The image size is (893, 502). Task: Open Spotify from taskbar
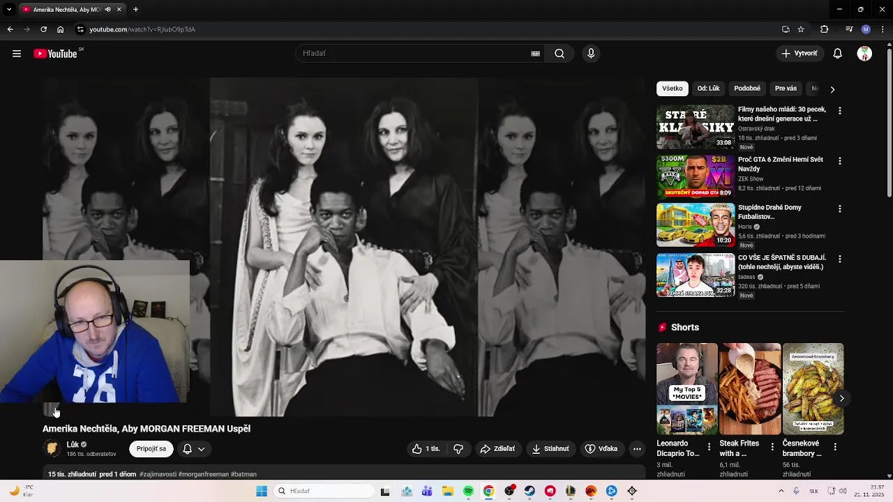click(468, 491)
